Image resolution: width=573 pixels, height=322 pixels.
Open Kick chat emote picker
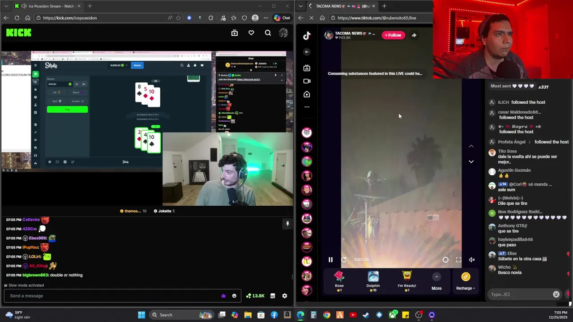(234, 296)
